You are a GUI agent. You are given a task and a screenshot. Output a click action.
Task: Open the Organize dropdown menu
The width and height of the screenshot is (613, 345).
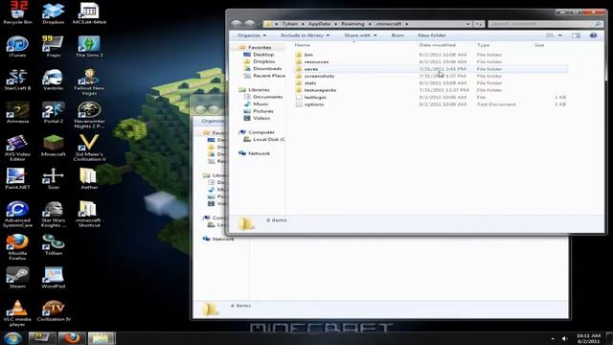(252, 35)
